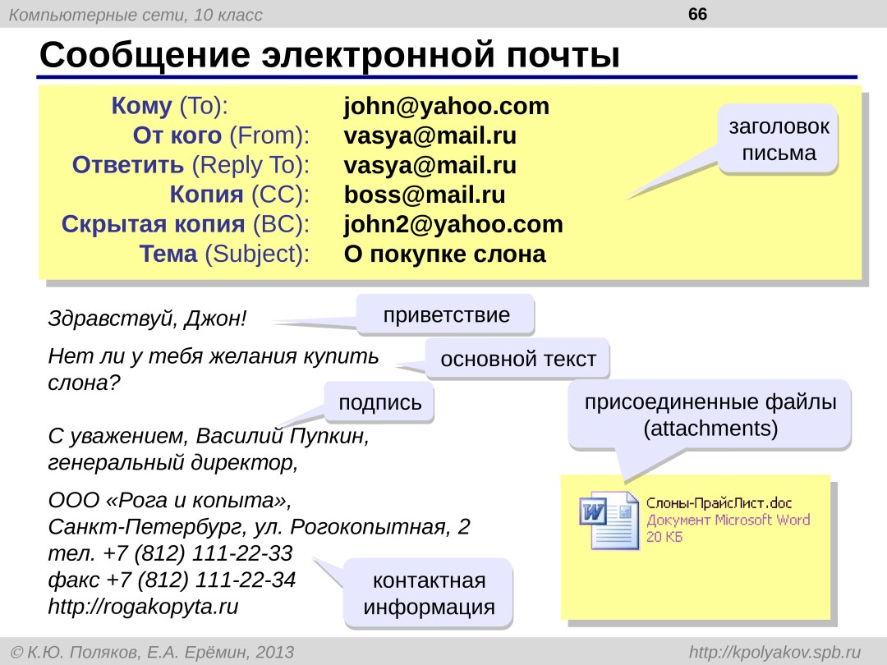
Task: Click the greeting 'Здравствуй, Джон!'
Action: pos(147,319)
